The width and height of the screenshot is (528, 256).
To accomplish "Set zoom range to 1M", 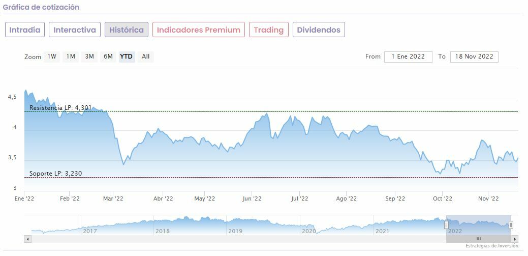I will pyautogui.click(x=71, y=56).
